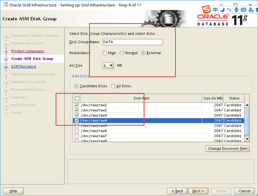258x196 pixels.
Task: Choose the All Disks radio button
Action: click(113, 86)
